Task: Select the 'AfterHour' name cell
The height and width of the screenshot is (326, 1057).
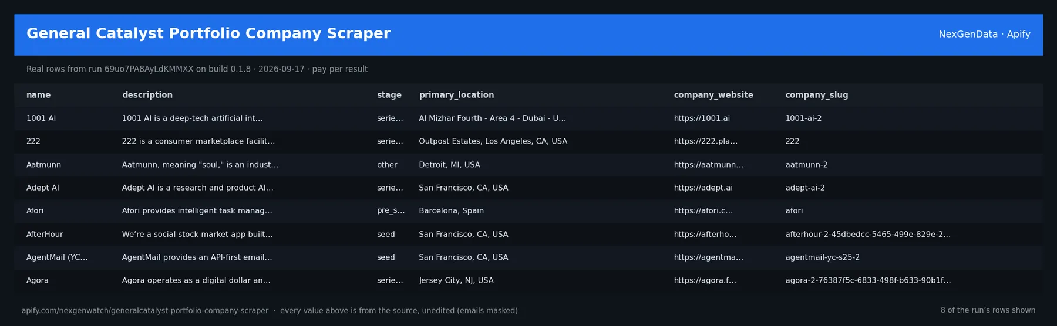Action: tap(45, 234)
